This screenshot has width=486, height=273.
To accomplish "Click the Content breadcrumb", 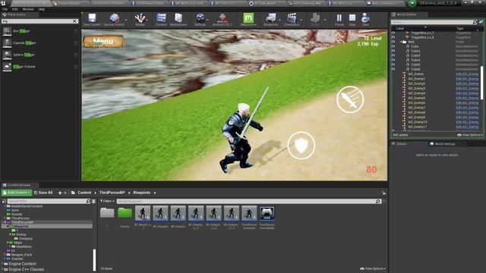I will coord(84,193).
